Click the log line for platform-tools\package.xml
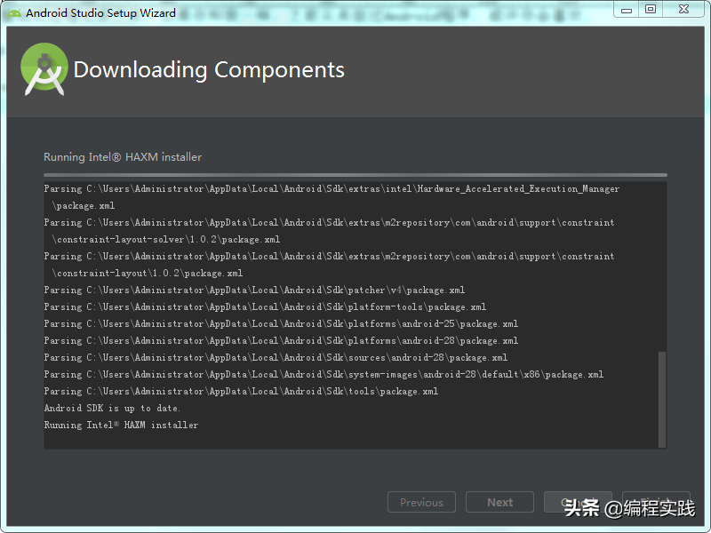 tap(265, 306)
